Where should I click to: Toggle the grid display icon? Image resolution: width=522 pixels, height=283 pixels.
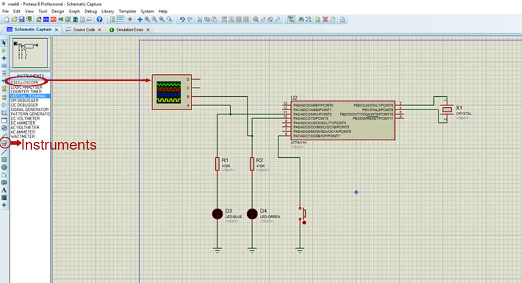120,19
